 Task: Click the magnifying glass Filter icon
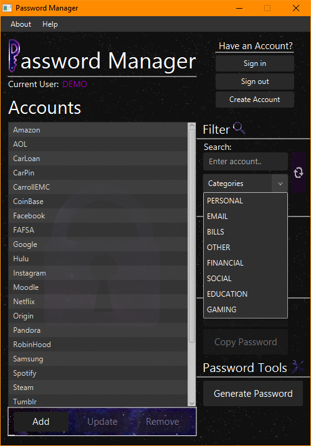[x=239, y=128]
